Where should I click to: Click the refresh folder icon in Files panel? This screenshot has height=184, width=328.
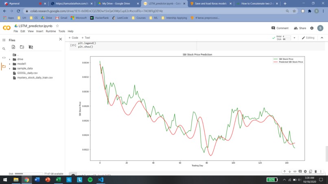click(22, 47)
